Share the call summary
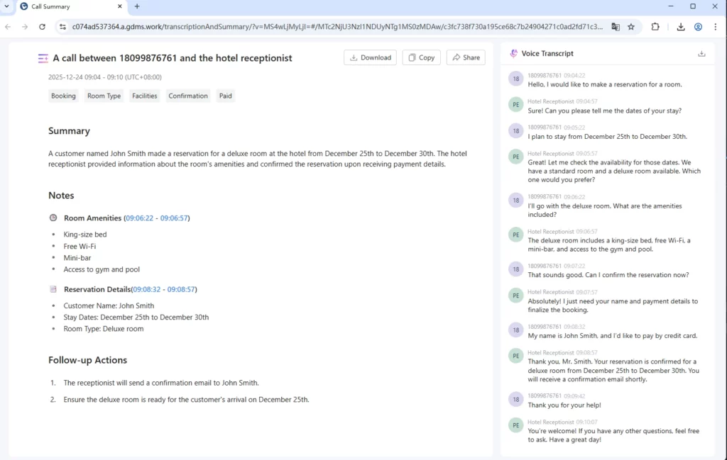This screenshot has width=727, height=460. (x=466, y=57)
